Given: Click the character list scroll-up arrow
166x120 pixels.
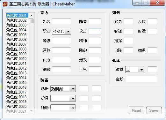Looking at the screenshot, I should tap(31, 16).
